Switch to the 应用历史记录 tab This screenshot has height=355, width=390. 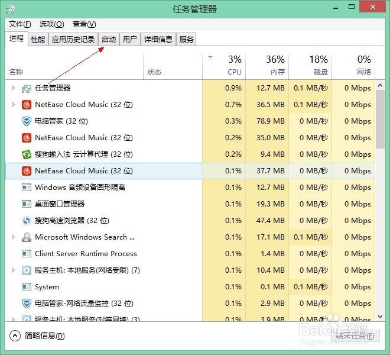(73, 40)
